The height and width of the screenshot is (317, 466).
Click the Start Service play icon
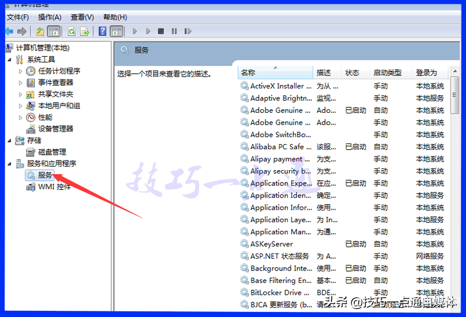[135, 31]
